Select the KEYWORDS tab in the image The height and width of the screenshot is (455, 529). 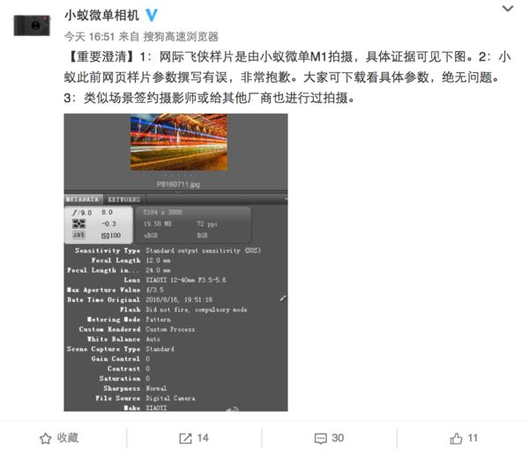[x=123, y=200]
